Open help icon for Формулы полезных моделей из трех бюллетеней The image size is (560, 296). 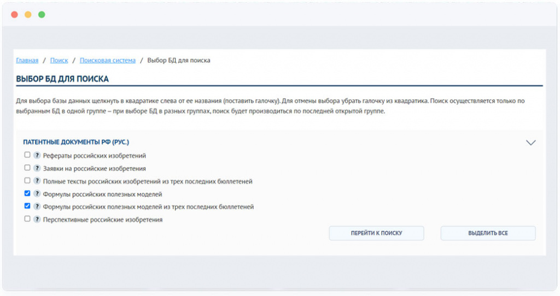(37, 207)
